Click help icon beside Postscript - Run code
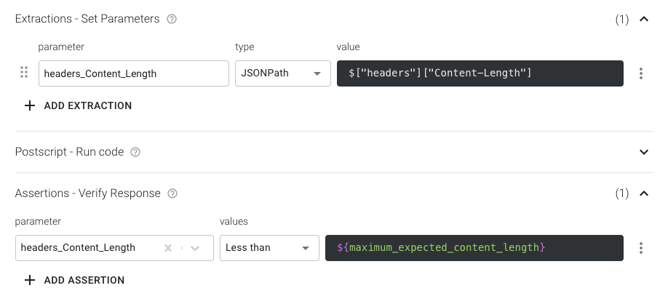 [135, 152]
